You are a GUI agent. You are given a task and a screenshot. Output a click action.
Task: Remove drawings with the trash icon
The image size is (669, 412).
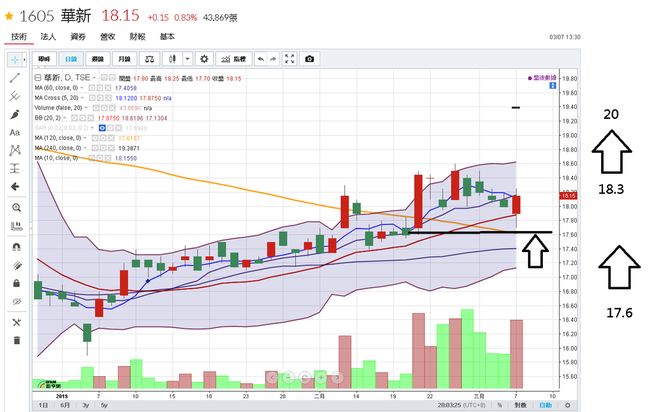(x=16, y=340)
